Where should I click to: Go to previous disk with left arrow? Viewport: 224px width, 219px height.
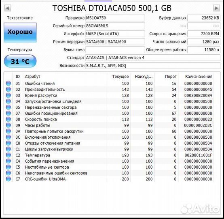pyautogui.click(x=8, y=8)
